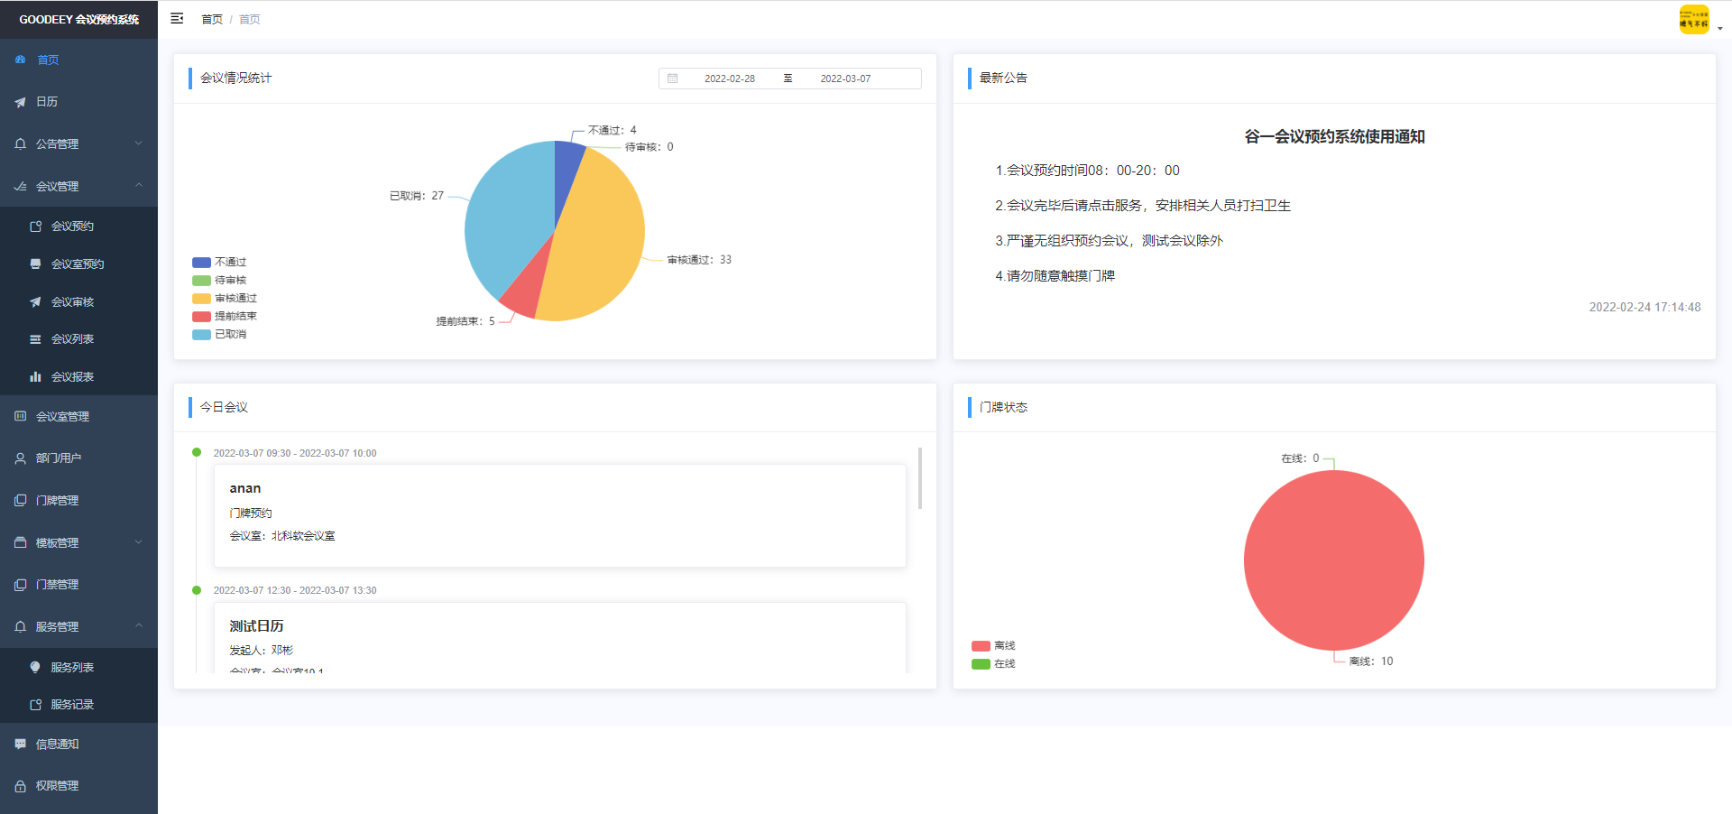Open the 会议列表 submenu item

pos(78,339)
